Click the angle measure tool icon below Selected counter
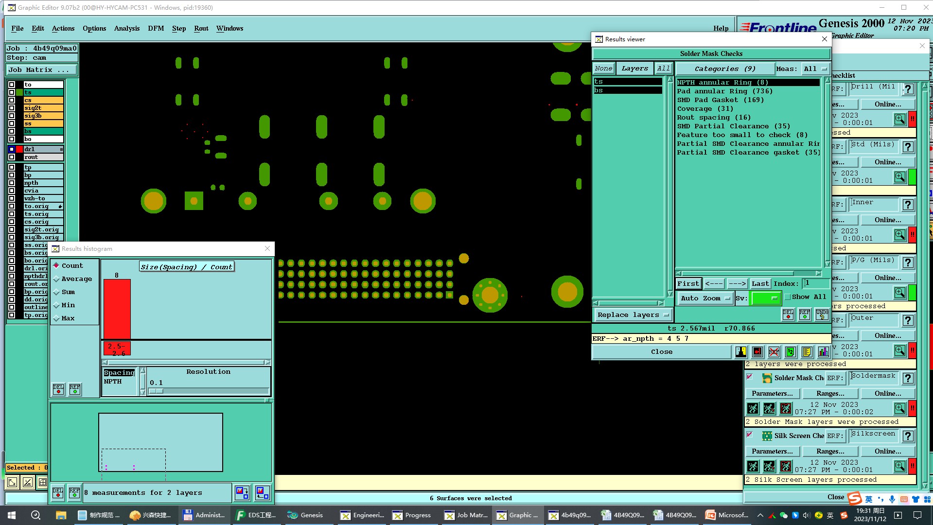933x525 pixels. 28,482
